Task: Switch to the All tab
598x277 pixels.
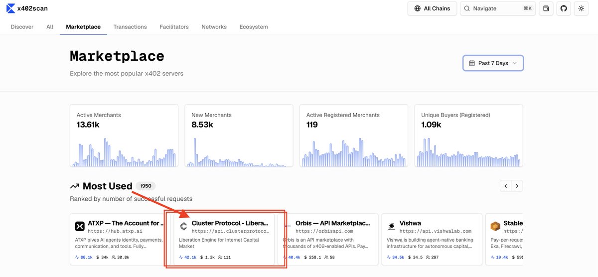Action: tap(50, 27)
